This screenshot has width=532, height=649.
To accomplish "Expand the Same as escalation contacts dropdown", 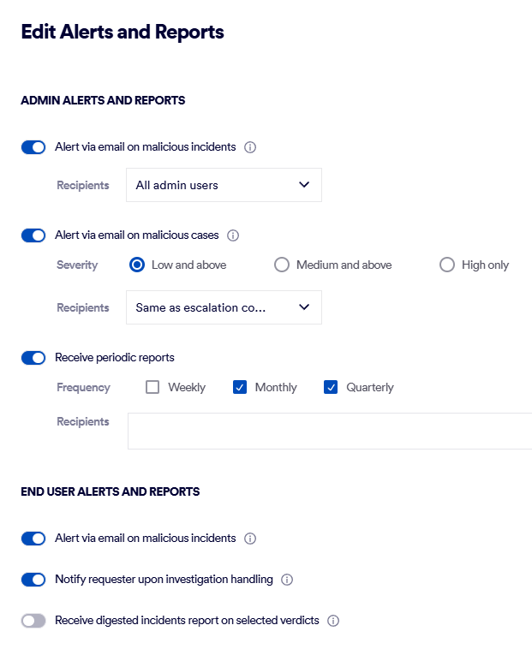I will pos(224,307).
